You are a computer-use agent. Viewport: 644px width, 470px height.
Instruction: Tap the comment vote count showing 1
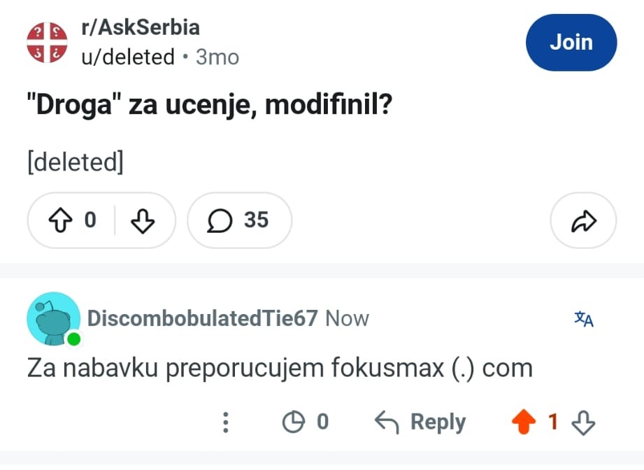point(553,422)
